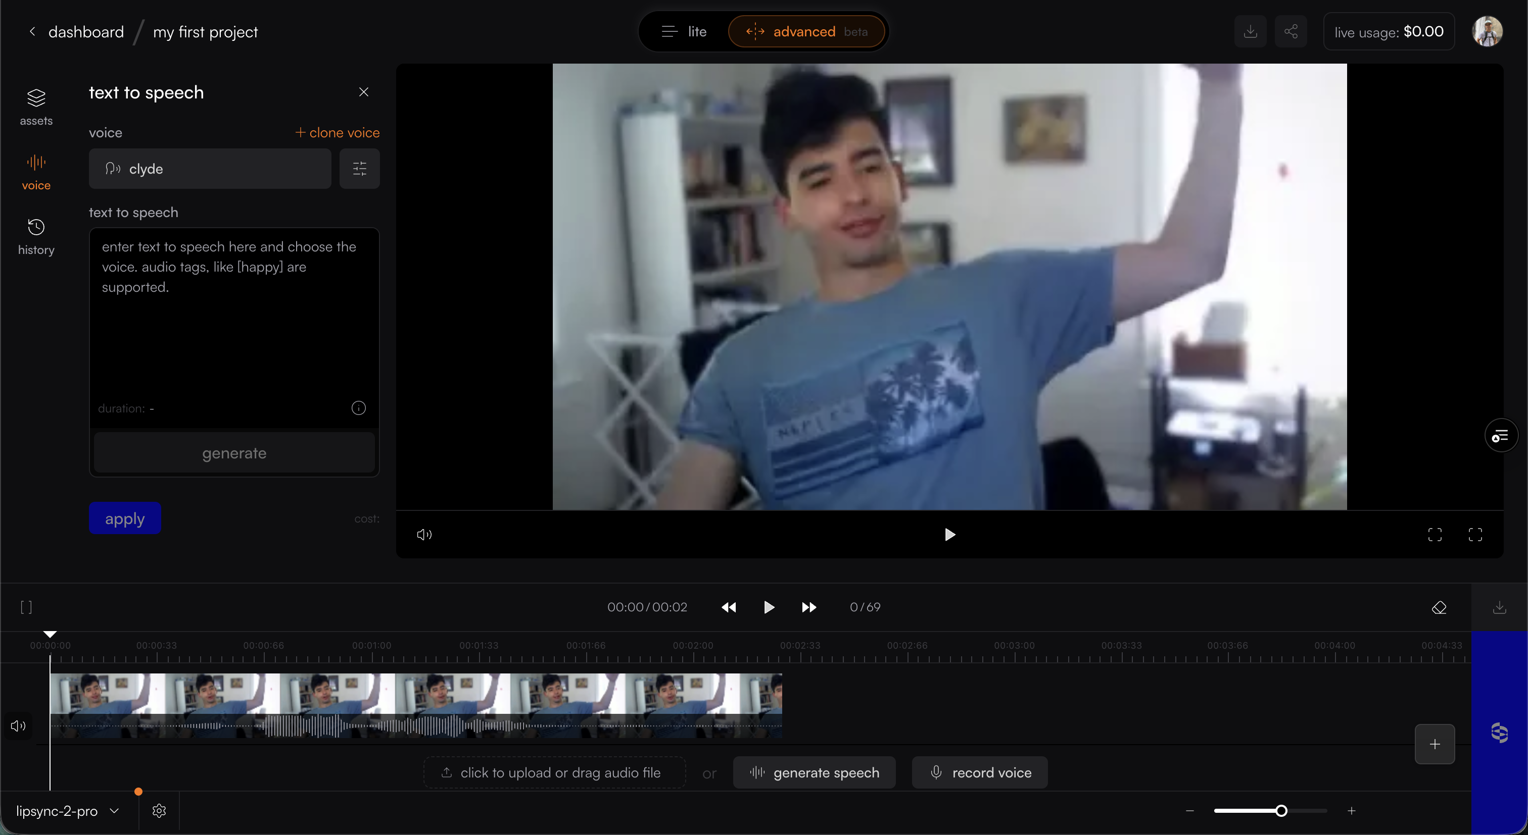This screenshot has height=835, width=1528.
Task: Open the assets panel
Action: click(36, 107)
